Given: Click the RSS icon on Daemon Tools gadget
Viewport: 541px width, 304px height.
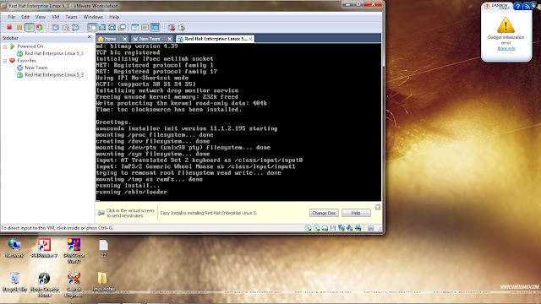Looking at the screenshot, I should pos(527,6).
